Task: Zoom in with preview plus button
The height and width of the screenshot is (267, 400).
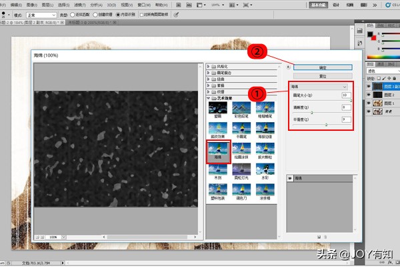Action: coord(43,237)
